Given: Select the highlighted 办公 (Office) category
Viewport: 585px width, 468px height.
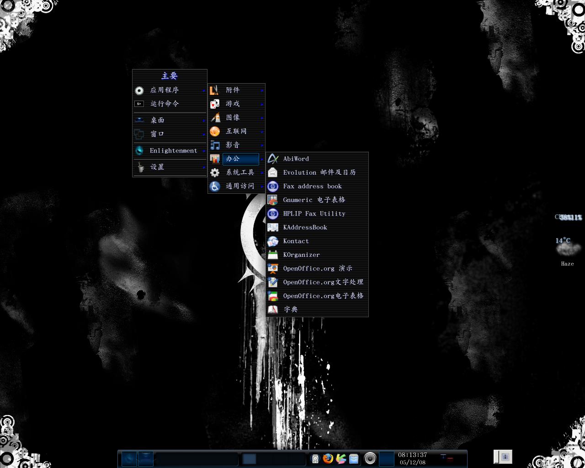Looking at the screenshot, I should click(x=236, y=159).
